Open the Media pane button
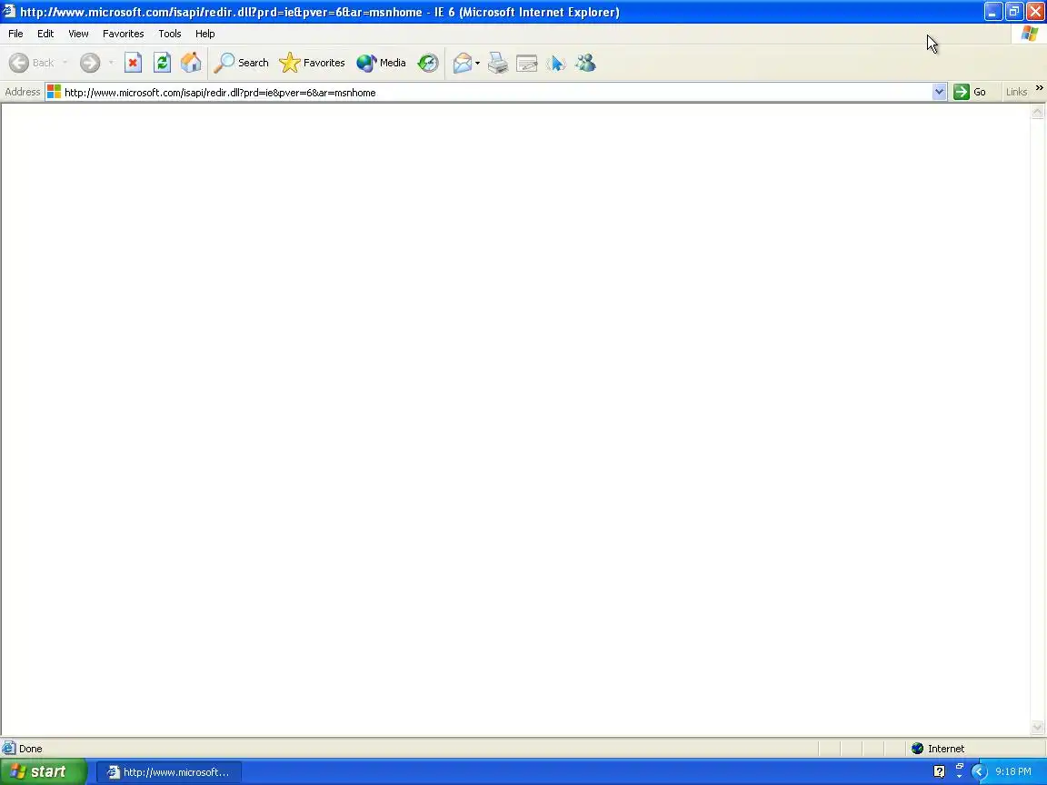1047x785 pixels. click(x=382, y=63)
